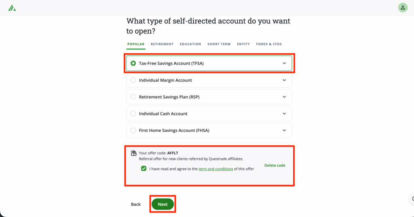Switch to the Education tab

pos(190,44)
